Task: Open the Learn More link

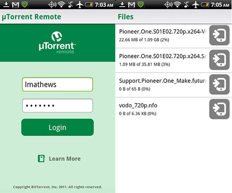Action: [x=65, y=159]
